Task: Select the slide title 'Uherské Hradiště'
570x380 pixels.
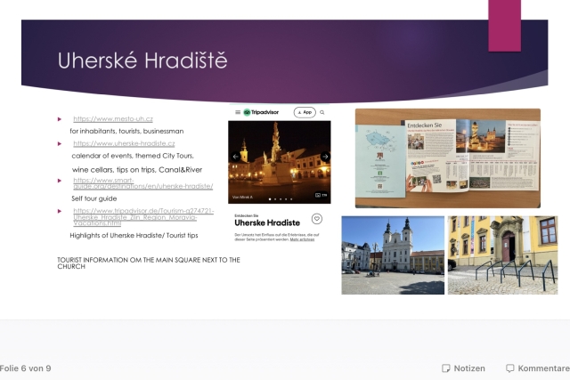Action: (143, 61)
